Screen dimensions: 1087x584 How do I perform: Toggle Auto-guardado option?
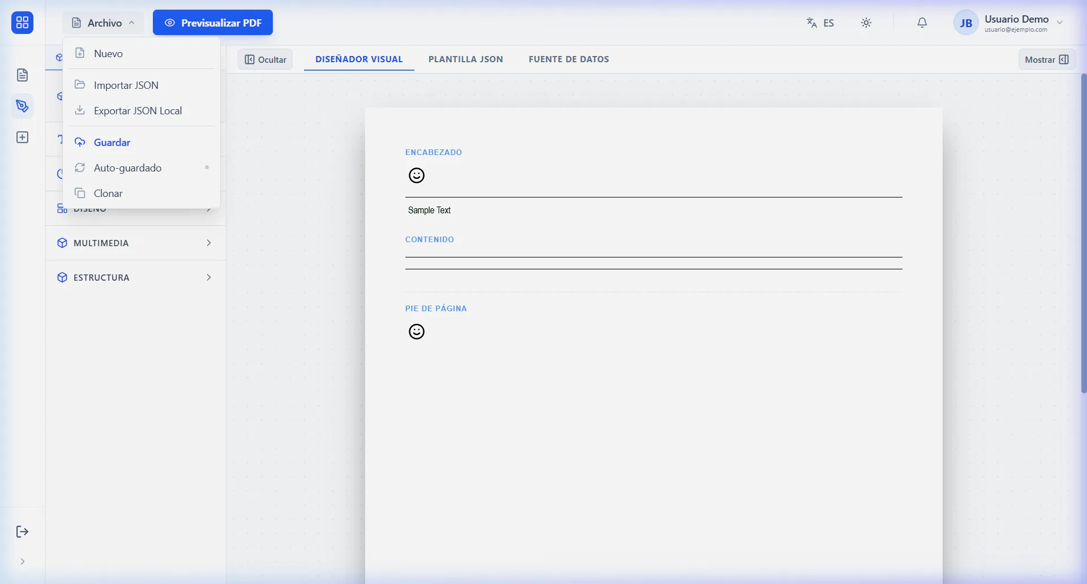(142, 168)
